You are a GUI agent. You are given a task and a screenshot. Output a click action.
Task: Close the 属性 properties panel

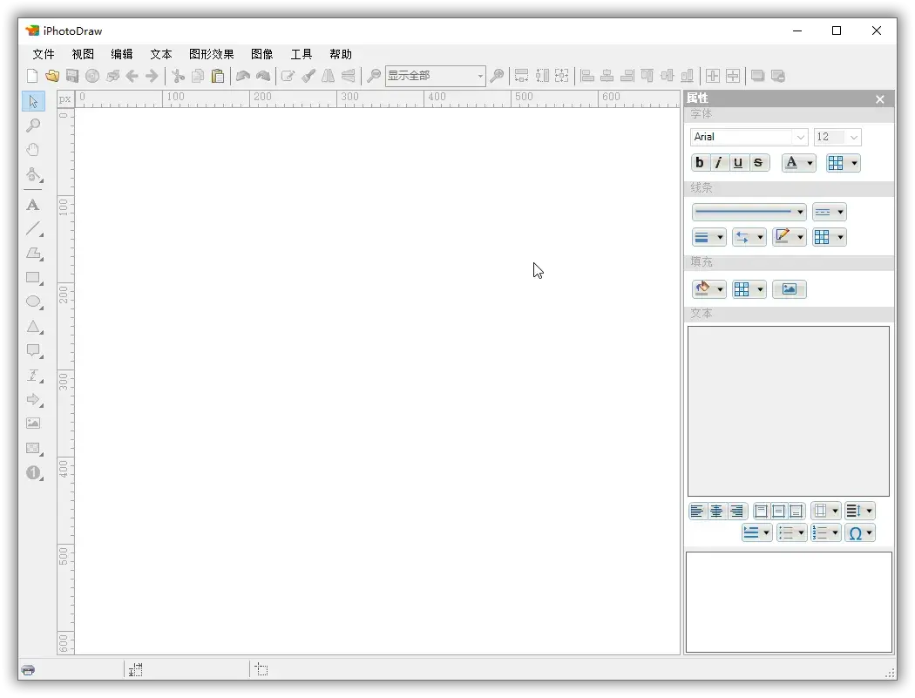880,99
